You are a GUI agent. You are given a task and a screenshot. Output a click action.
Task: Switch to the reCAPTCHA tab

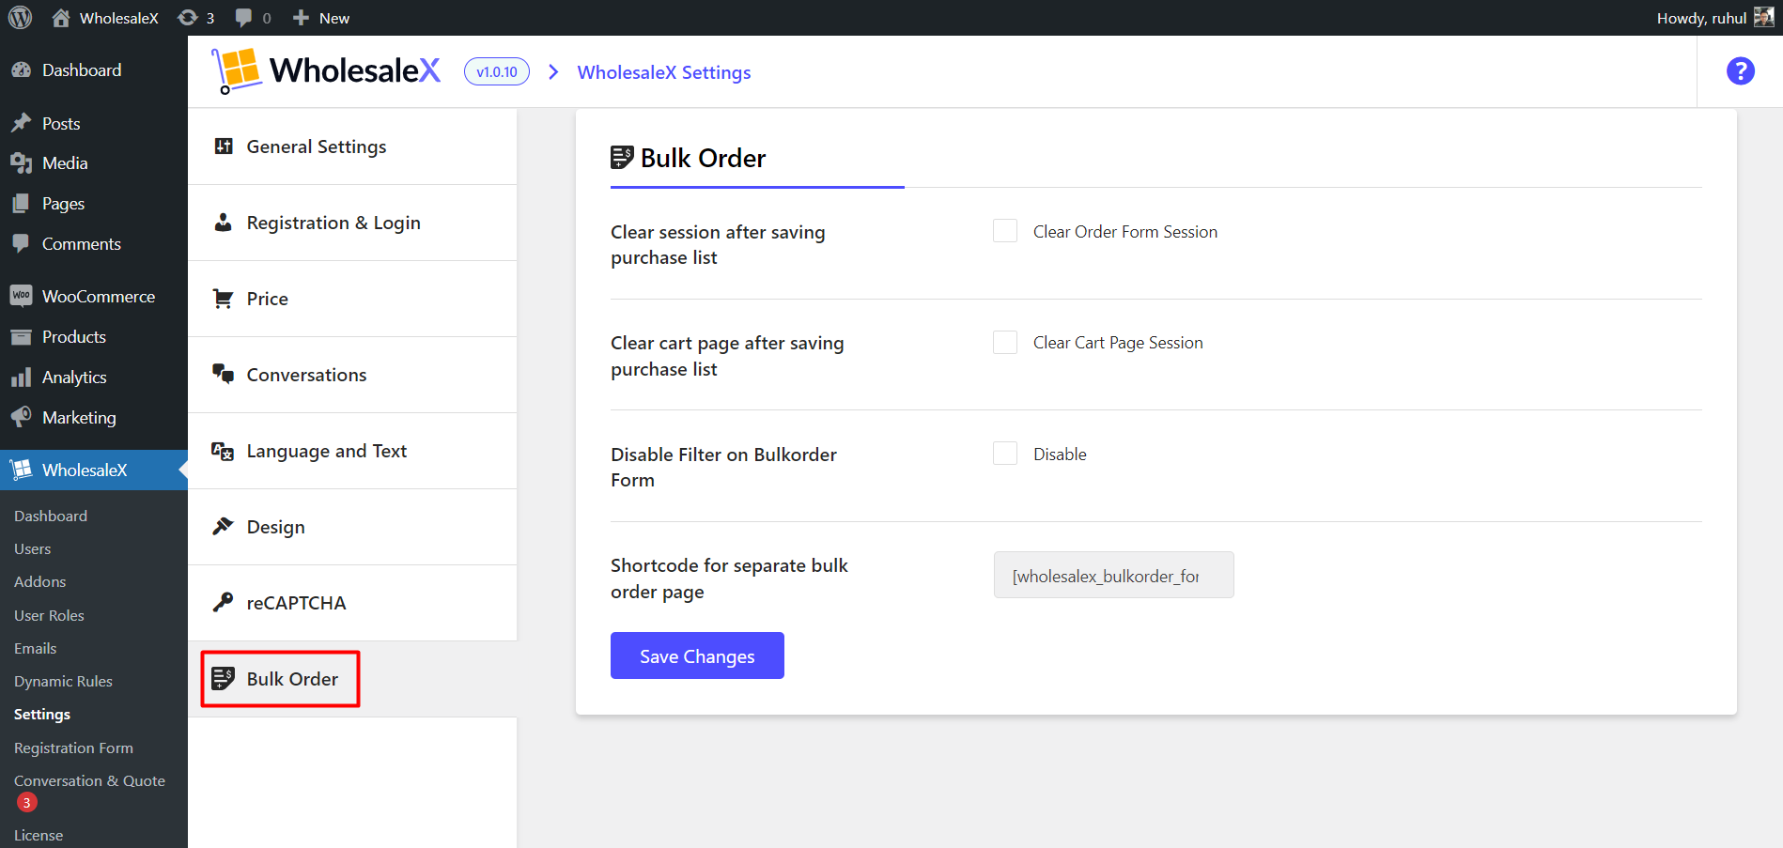352,603
